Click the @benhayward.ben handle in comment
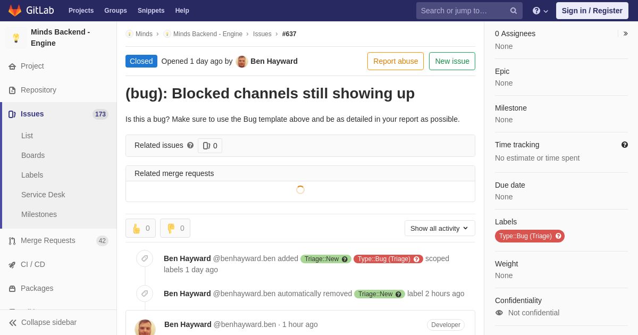This screenshot has width=638, height=335. 245,324
